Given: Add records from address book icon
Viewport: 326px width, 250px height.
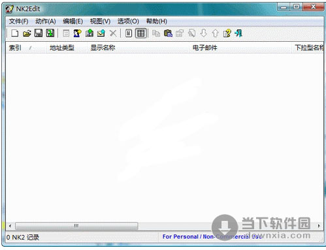Looking at the screenshot, I should [90, 33].
